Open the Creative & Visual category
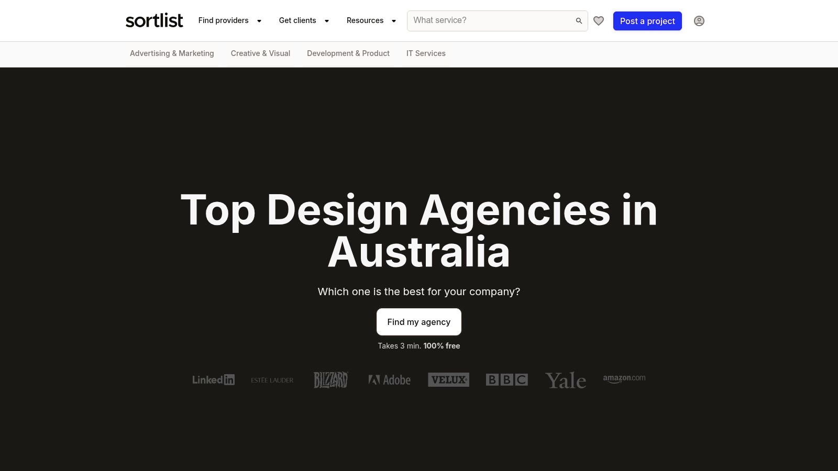The height and width of the screenshot is (471, 838). (260, 53)
